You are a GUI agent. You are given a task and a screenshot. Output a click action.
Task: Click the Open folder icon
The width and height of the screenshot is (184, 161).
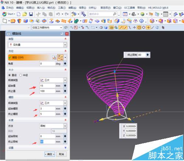click(25, 14)
